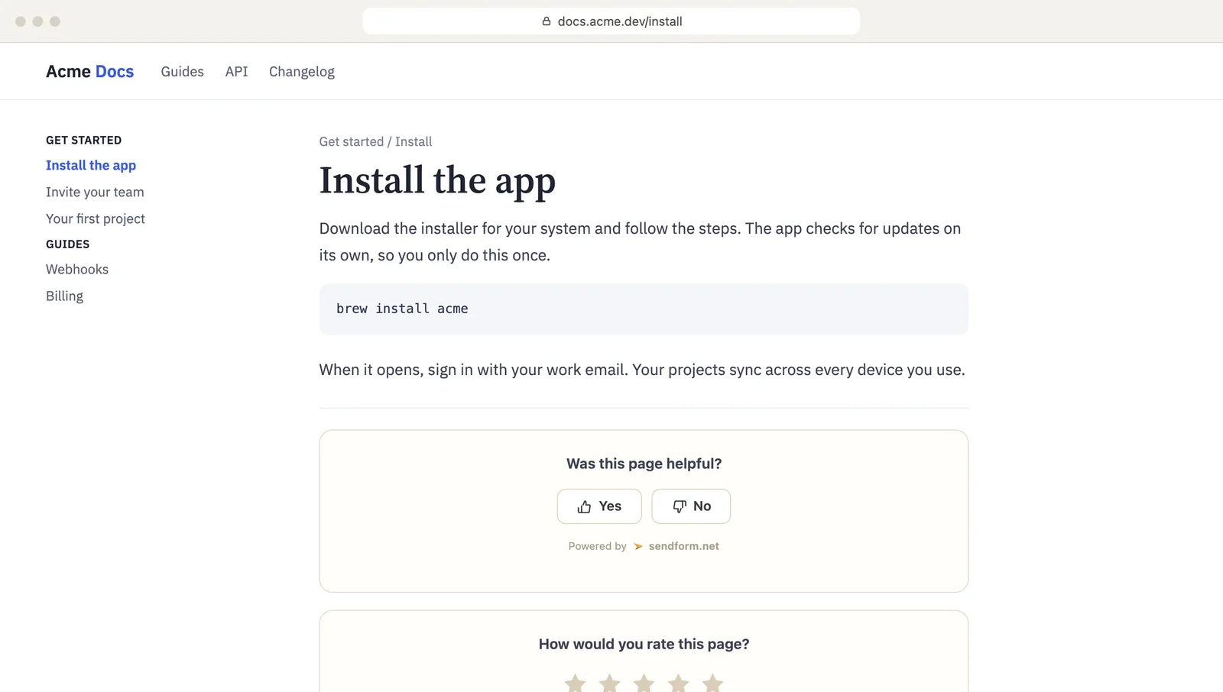Open the Webhooks guide

click(x=77, y=270)
